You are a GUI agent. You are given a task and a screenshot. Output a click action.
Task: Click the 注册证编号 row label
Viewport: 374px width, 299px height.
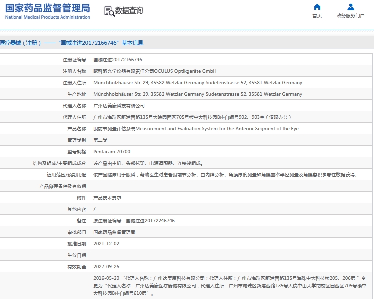click(74, 60)
